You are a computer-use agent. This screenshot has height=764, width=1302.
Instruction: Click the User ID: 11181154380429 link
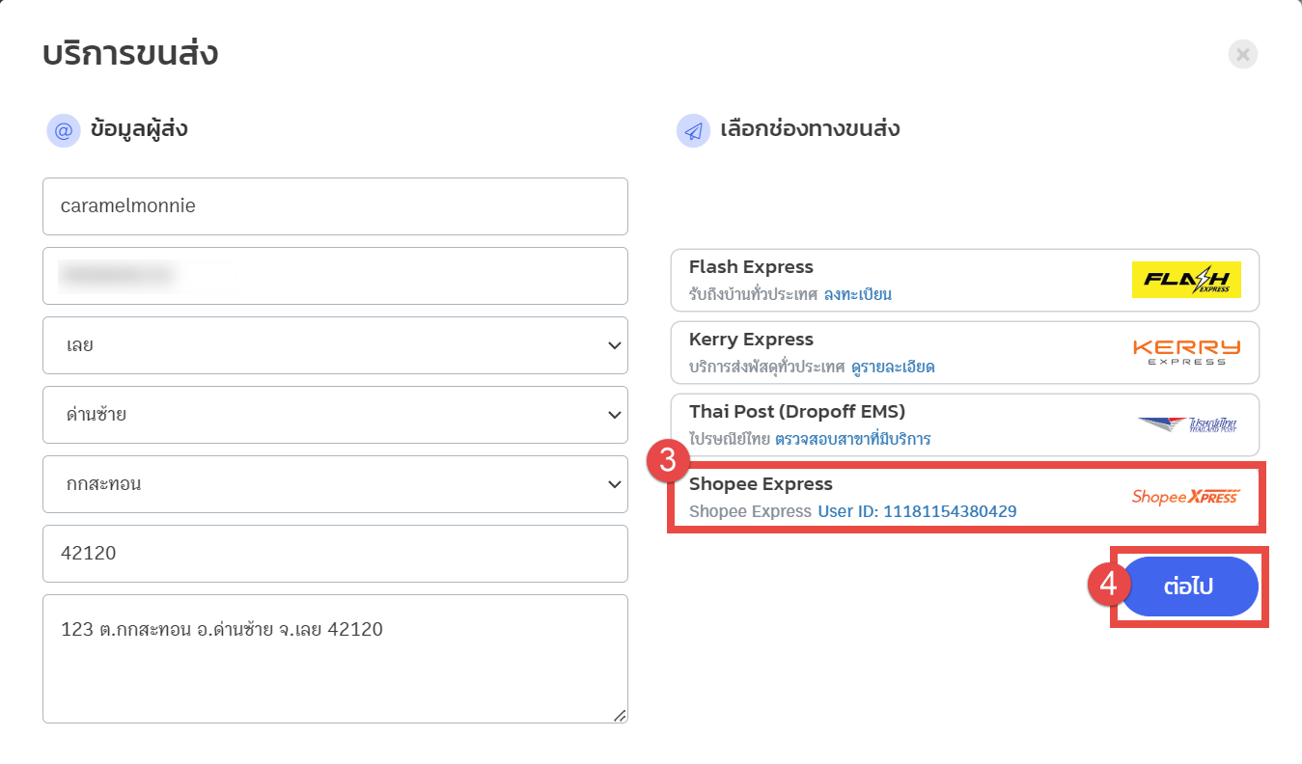pyautogui.click(x=917, y=511)
